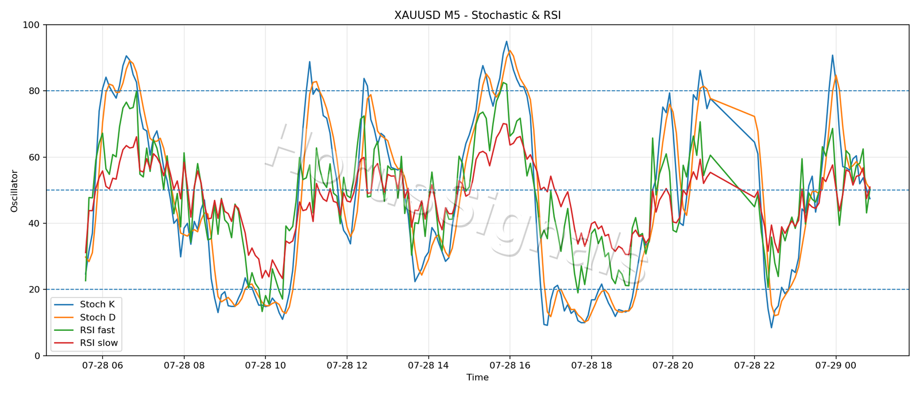Click x-axis tick label '07-28 06'
Image resolution: width=919 pixels, height=394 pixels.
(x=102, y=366)
